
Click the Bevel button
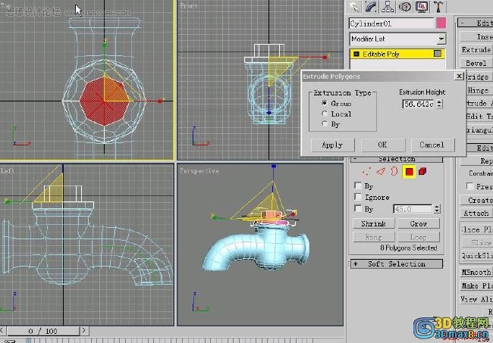[x=476, y=63]
